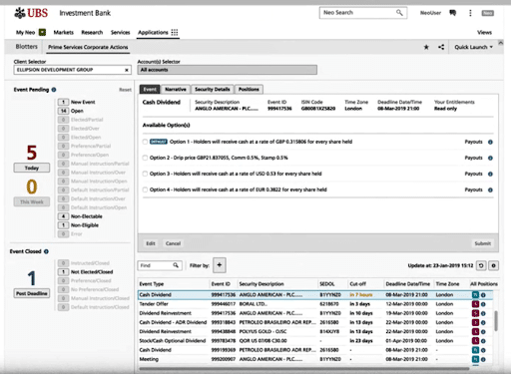The width and height of the screenshot is (511, 374).
Task: Switch to the Narrative tab
Action: click(x=176, y=90)
